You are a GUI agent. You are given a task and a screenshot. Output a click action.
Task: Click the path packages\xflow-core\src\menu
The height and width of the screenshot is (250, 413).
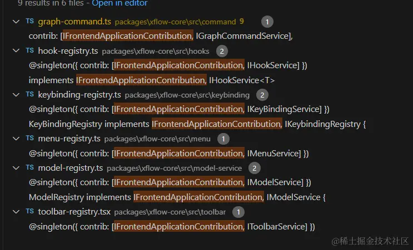(157, 139)
